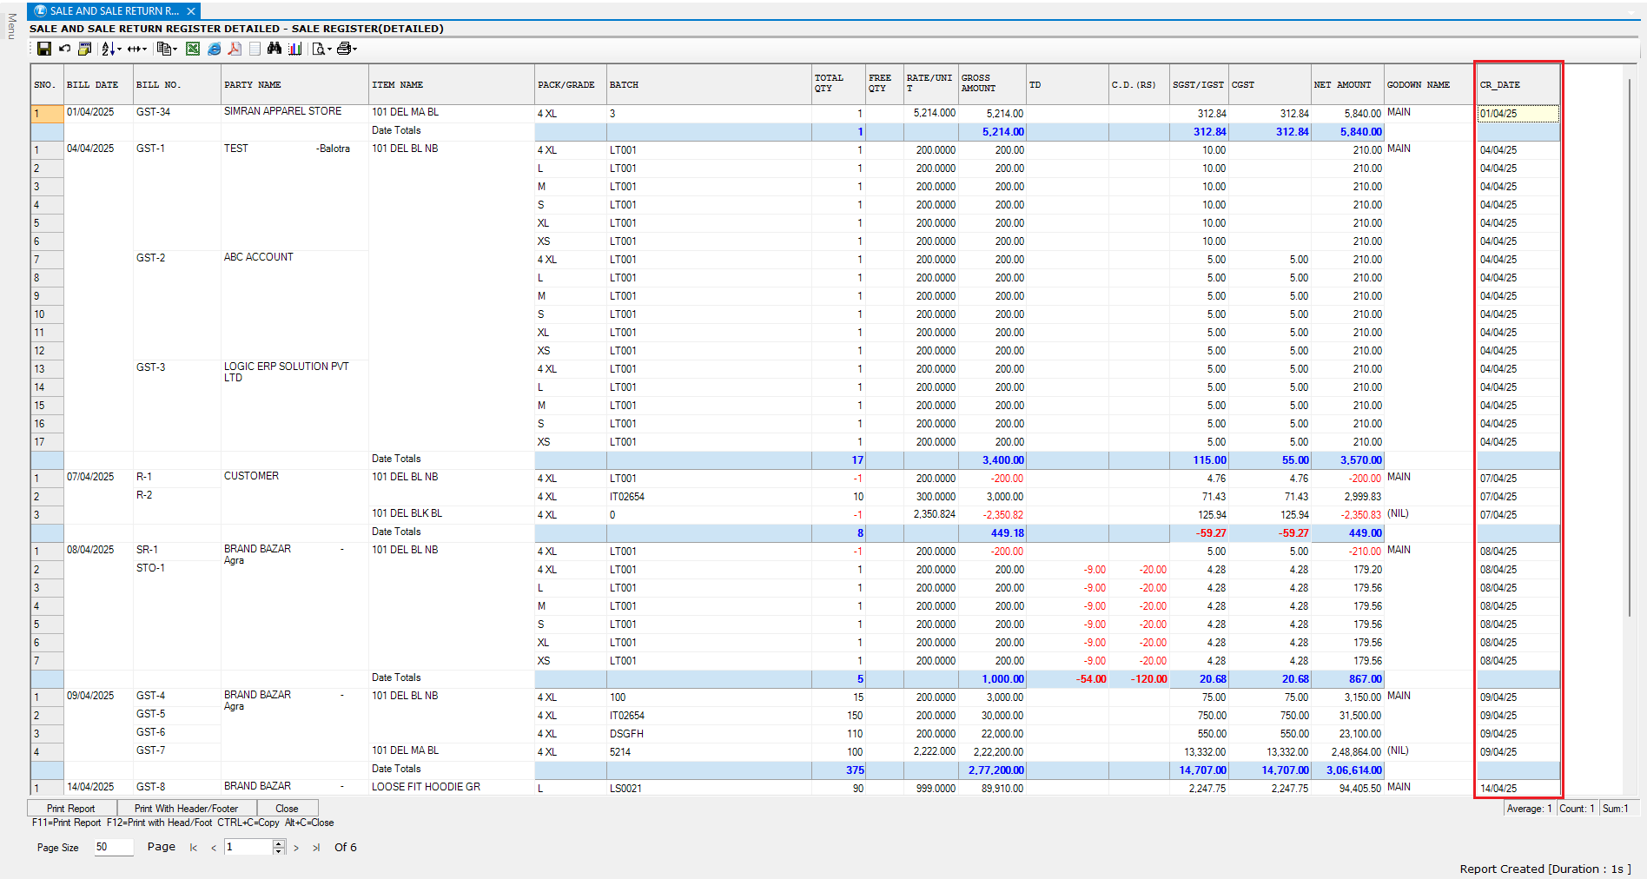Viewport: 1647px width, 879px height.
Task: Export report as PDF
Action: click(235, 49)
